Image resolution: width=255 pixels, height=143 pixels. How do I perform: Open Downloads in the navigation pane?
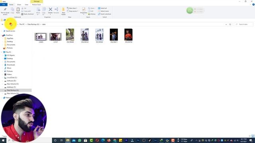tap(11, 65)
